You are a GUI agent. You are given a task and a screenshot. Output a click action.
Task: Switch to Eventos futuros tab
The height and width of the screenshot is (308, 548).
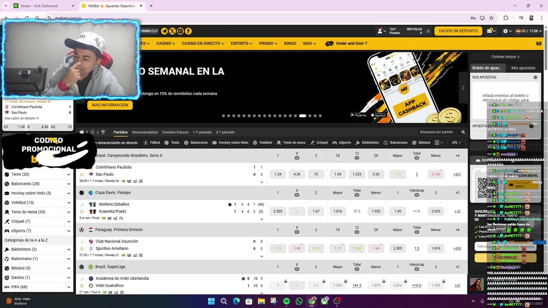click(175, 132)
